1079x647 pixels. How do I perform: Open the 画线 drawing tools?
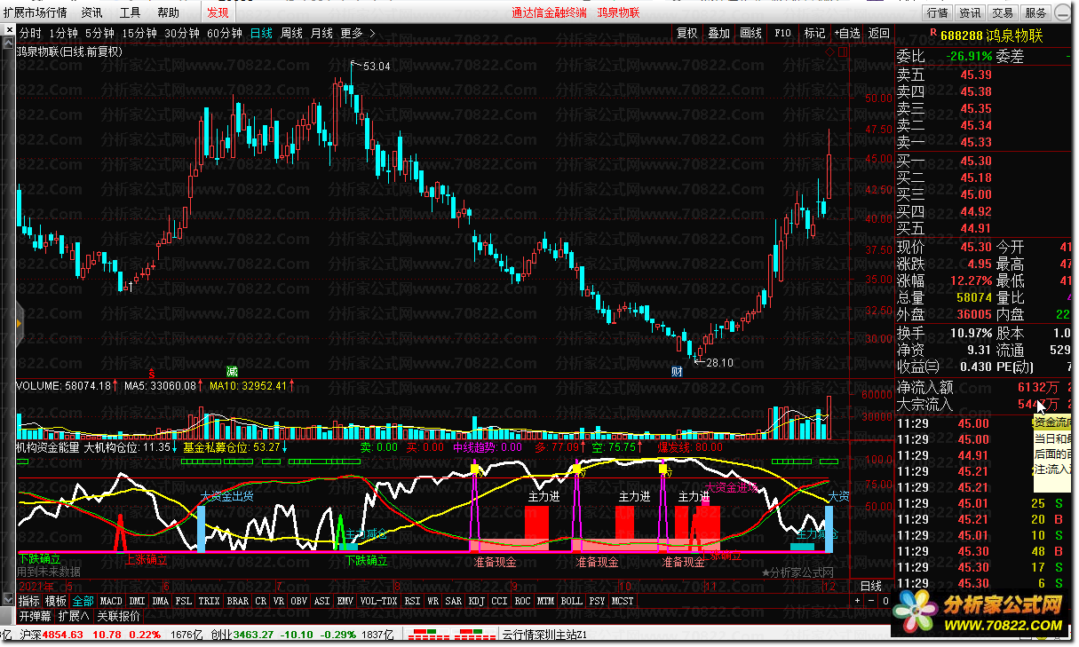[x=750, y=33]
